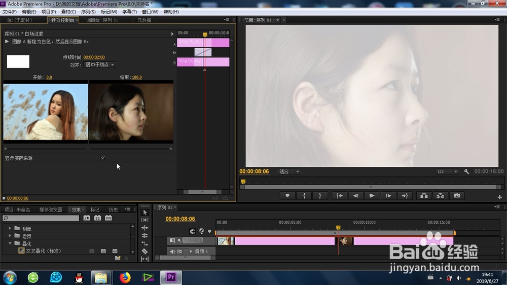Open the 1/2 playback resolution dropdown
The width and height of the screenshot is (507, 285).
click(447, 171)
